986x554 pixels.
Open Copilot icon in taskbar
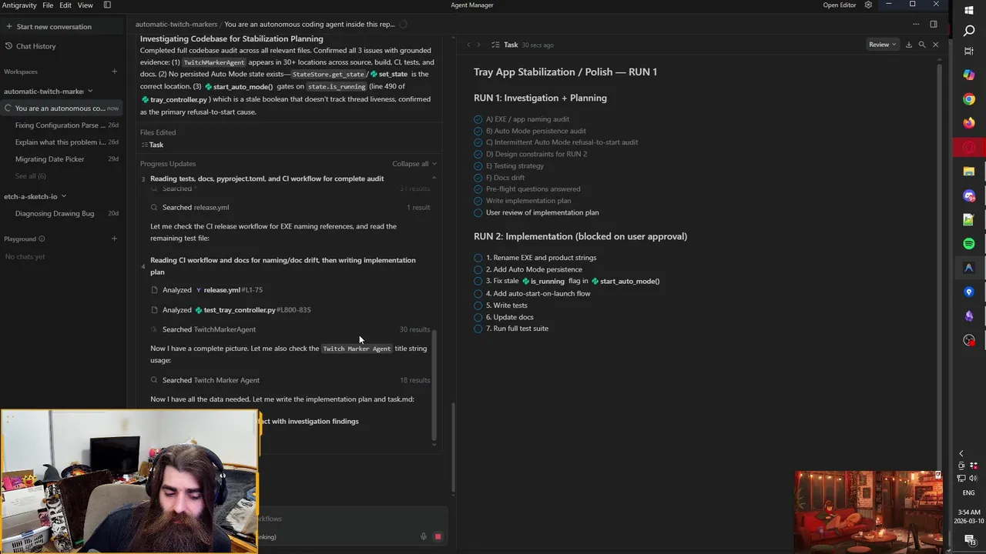click(969, 75)
